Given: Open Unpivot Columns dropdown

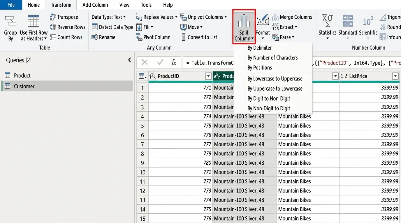Looking at the screenshot, I should click(203, 17).
